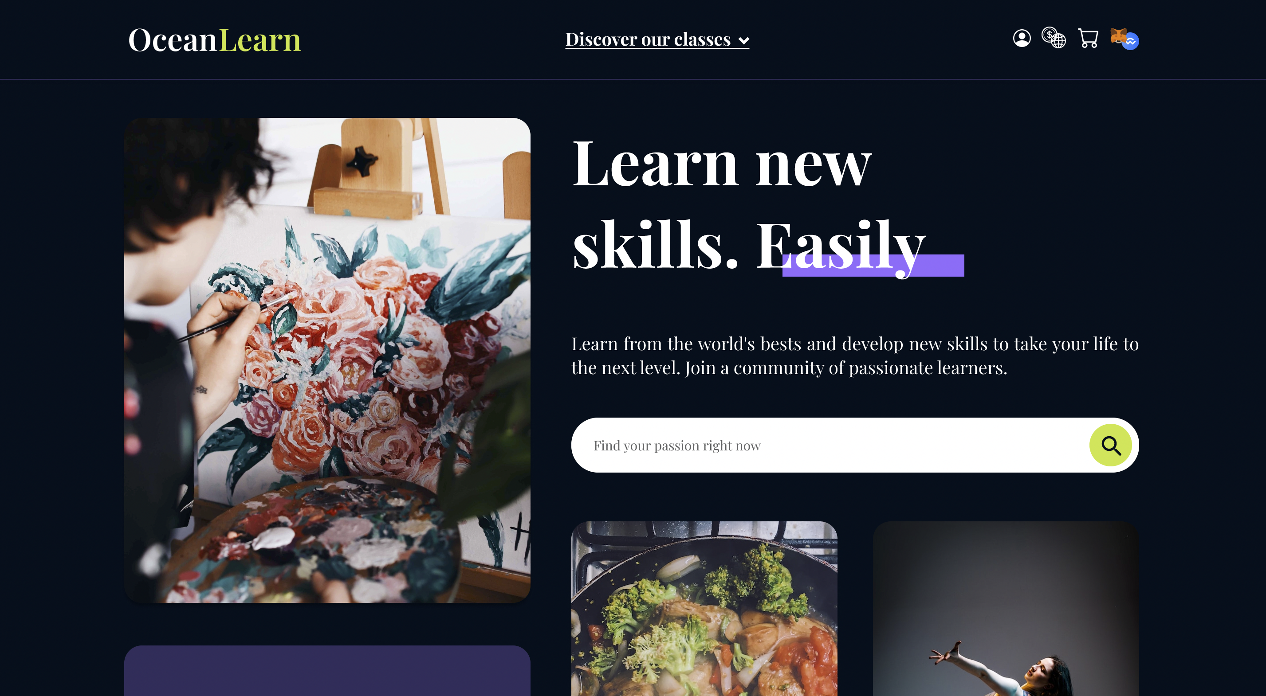Open the broccoli cooking class image
This screenshot has width=1266, height=696.
tap(704, 609)
